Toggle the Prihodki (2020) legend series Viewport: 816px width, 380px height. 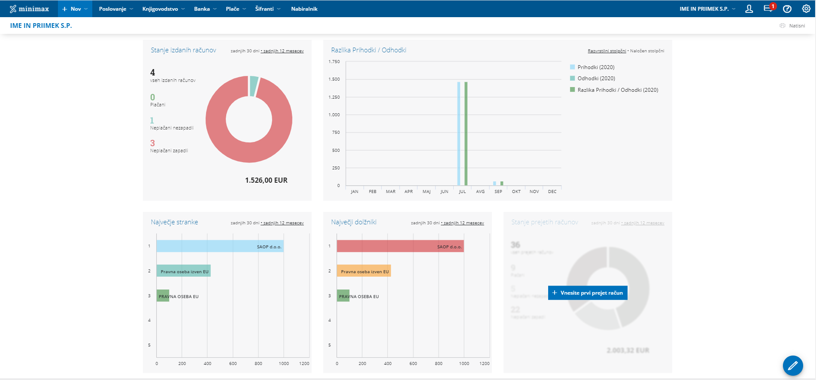(596, 67)
